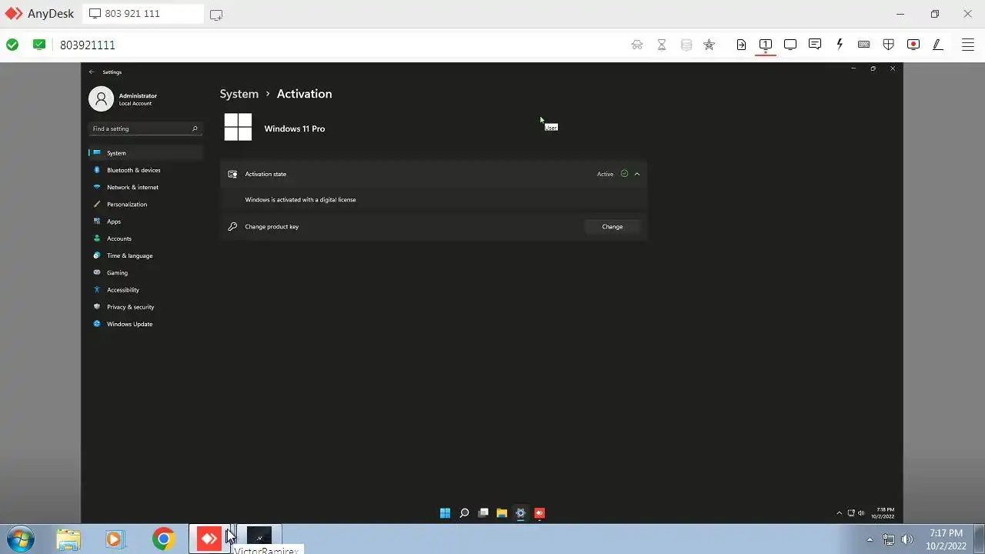This screenshot has width=985, height=554.
Task: Click Show desktop strip at taskbar end
Action: click(979, 539)
